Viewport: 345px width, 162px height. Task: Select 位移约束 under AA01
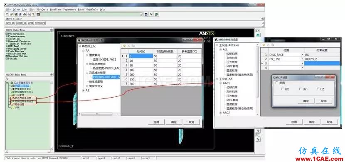click(232, 88)
